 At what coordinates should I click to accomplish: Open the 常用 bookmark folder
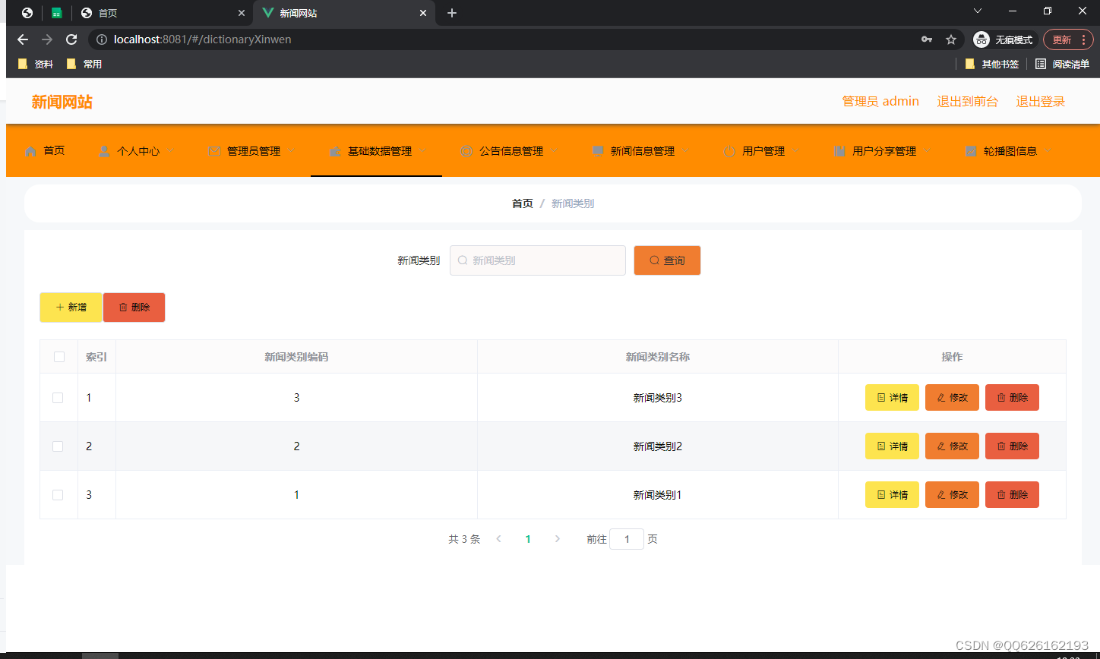(84, 65)
